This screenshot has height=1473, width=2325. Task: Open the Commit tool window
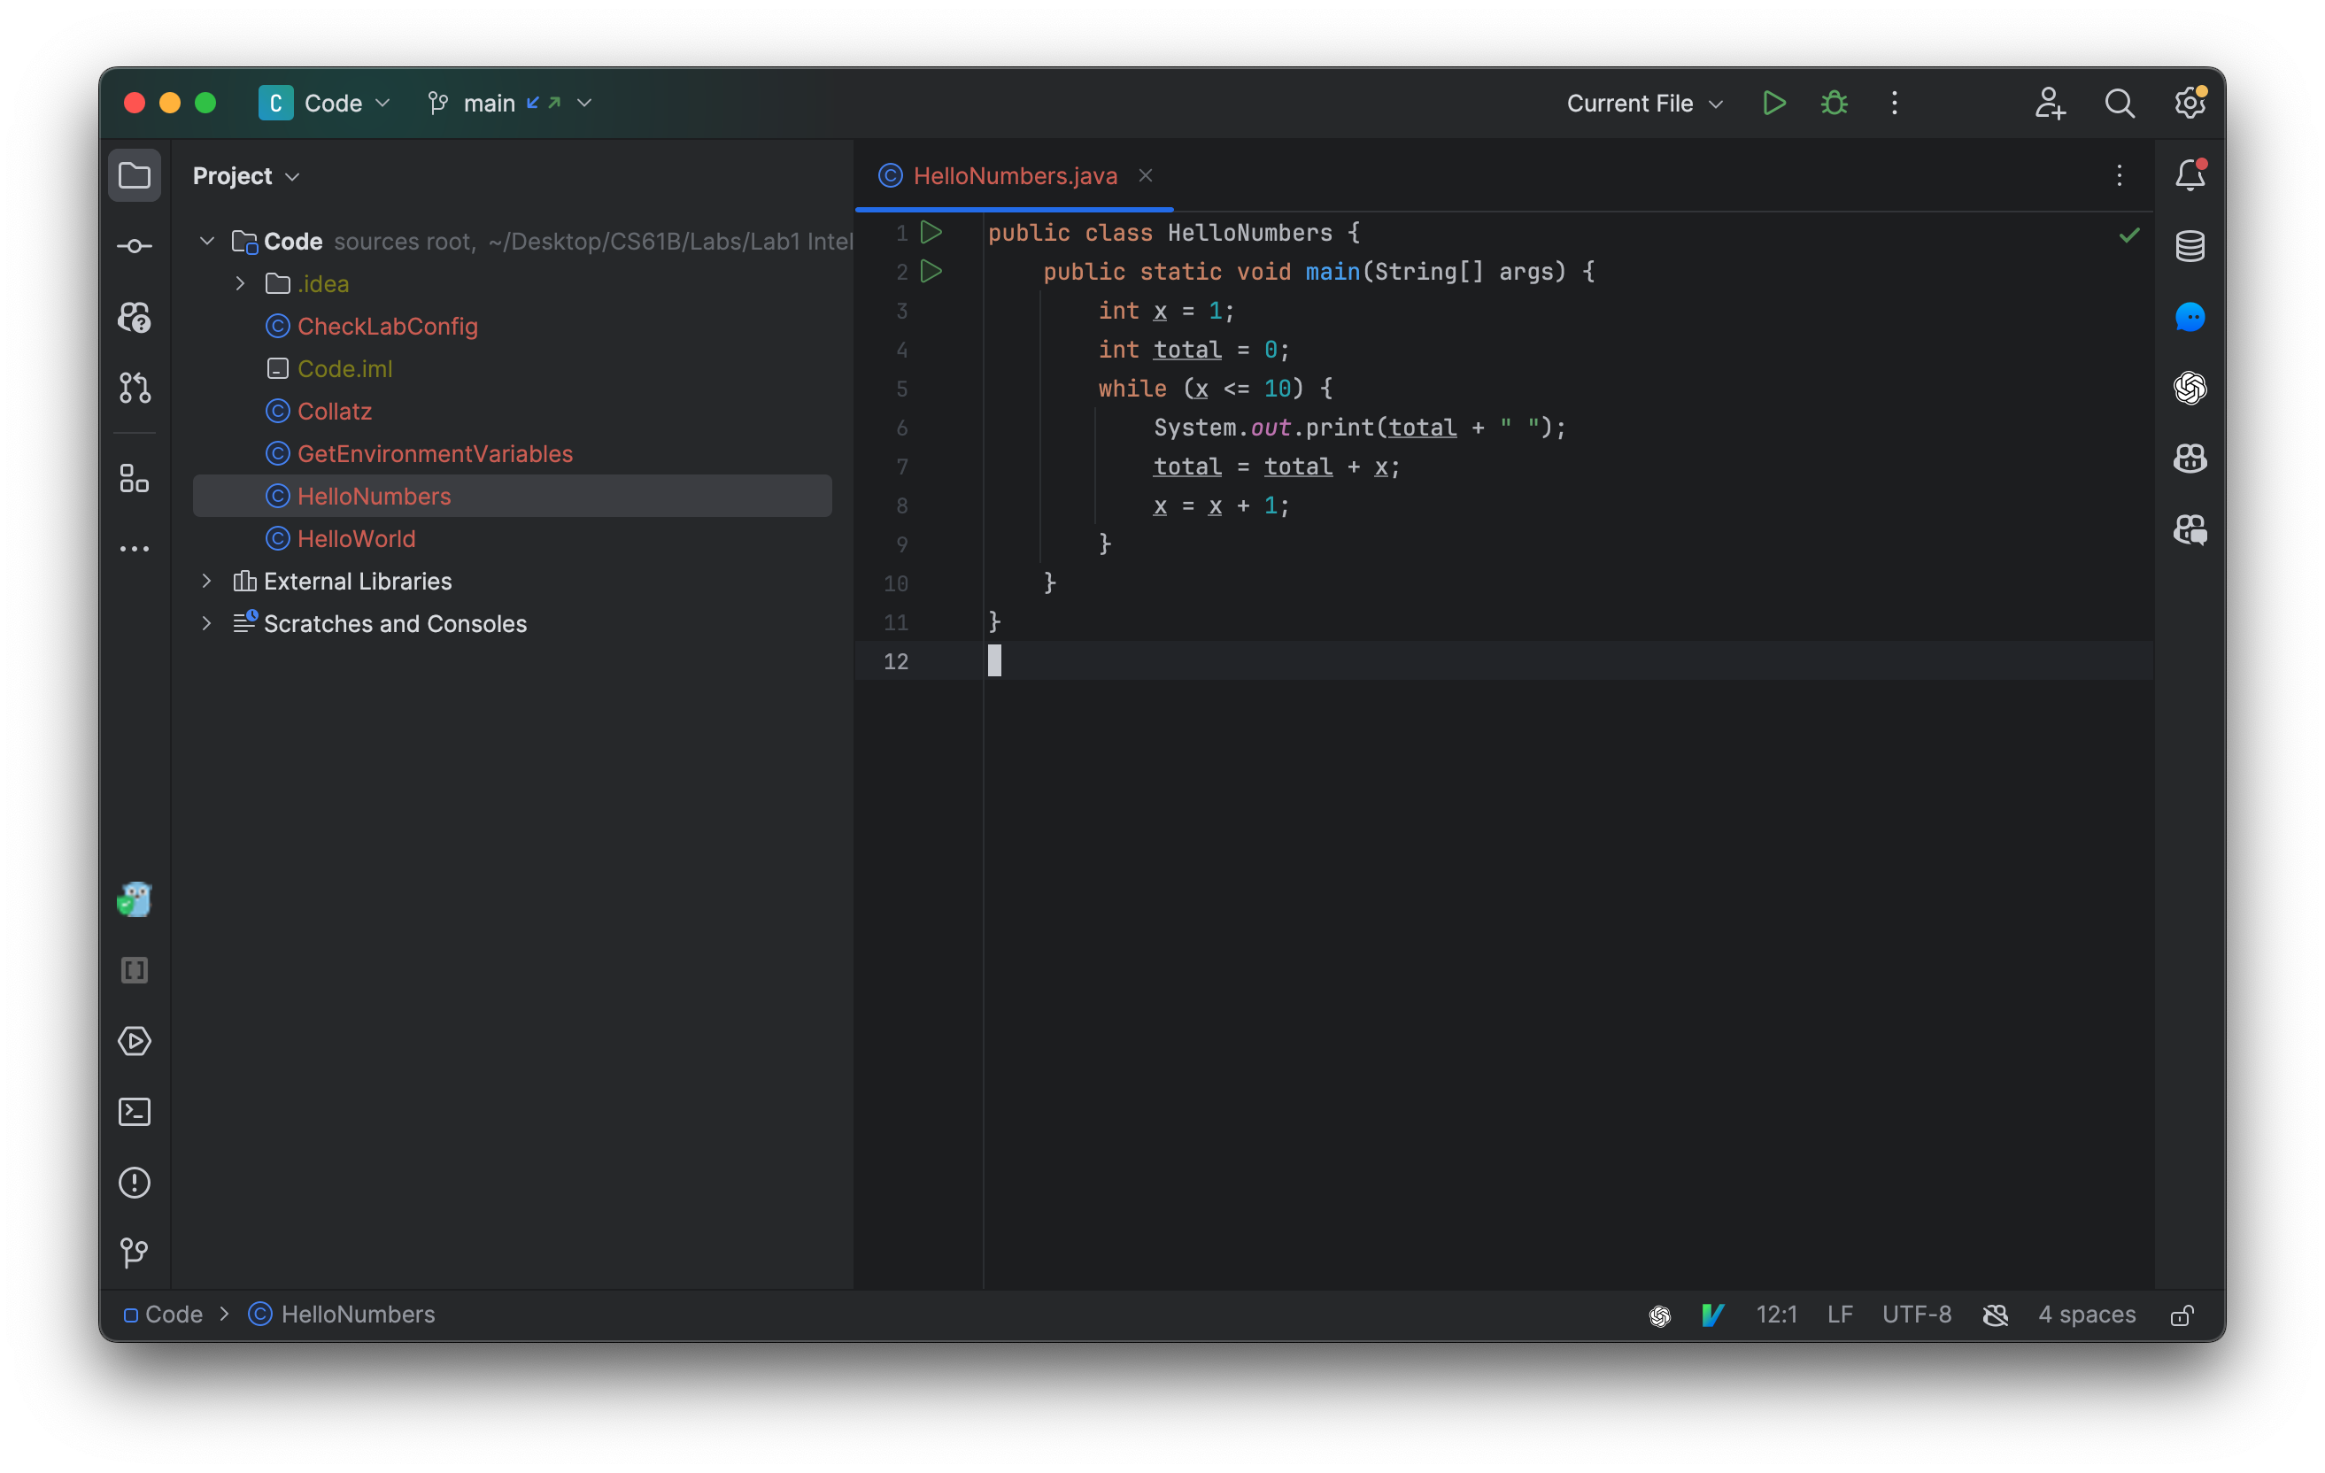tap(135, 246)
